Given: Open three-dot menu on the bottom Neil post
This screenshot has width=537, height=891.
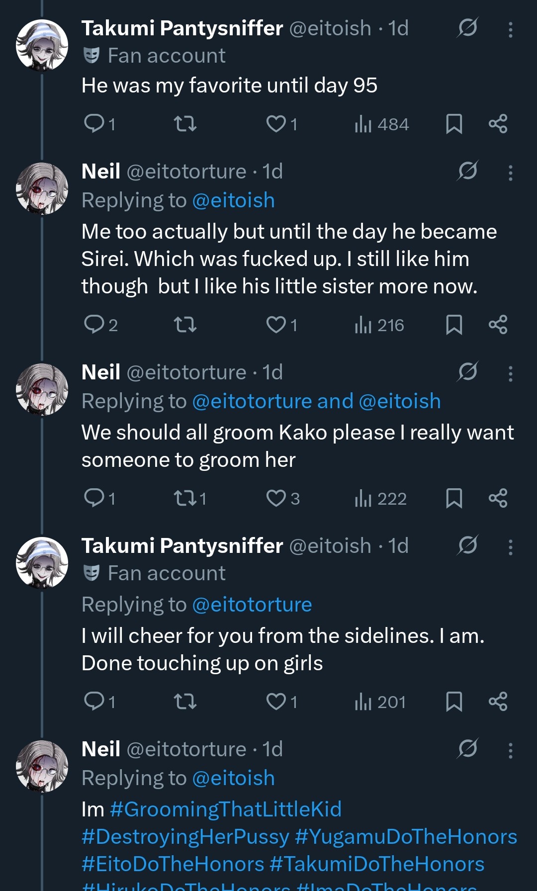Looking at the screenshot, I should point(510,751).
